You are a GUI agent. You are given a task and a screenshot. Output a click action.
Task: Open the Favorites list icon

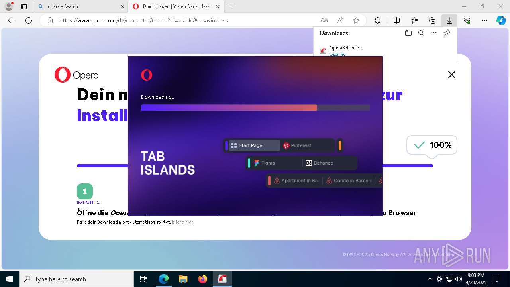tap(414, 20)
